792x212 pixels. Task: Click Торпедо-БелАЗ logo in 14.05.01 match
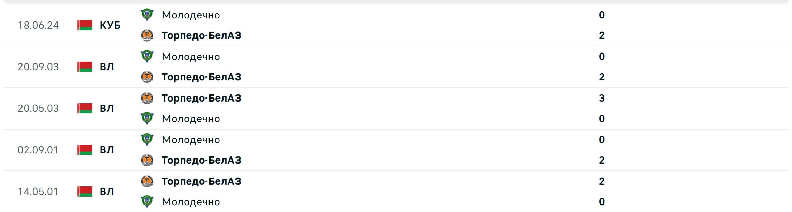click(147, 181)
